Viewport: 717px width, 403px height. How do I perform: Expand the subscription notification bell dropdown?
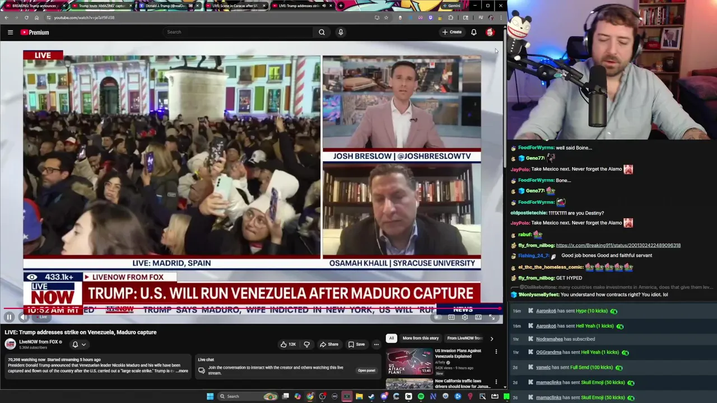78,344
